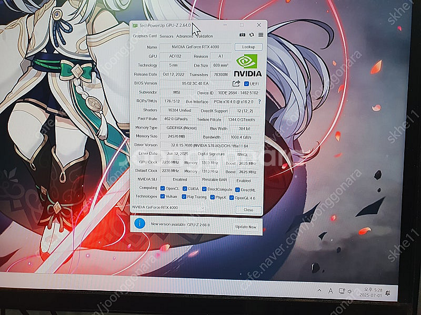Switch to the Sensors tab

coord(166,36)
